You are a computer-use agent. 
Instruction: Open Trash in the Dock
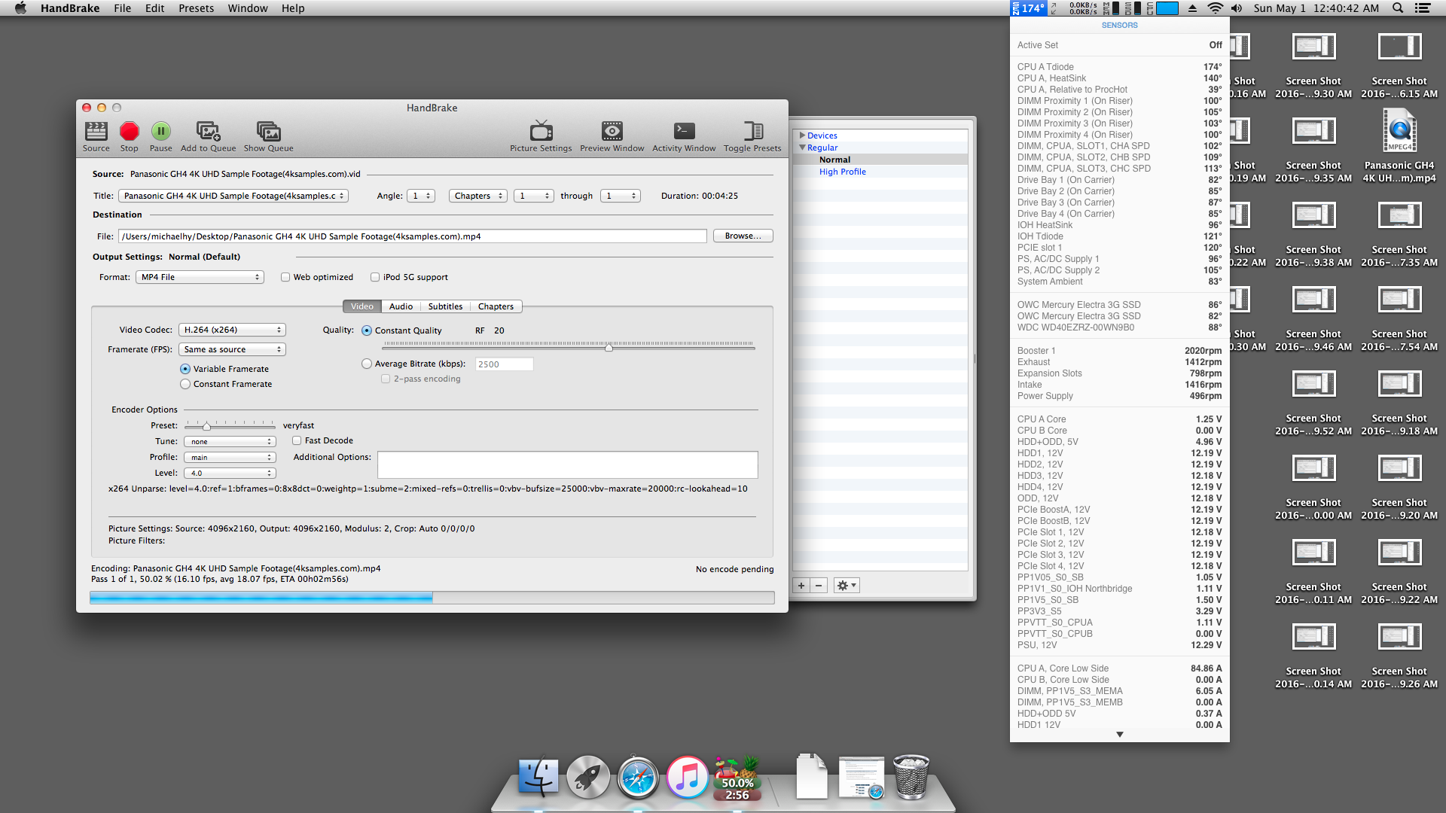coord(911,778)
